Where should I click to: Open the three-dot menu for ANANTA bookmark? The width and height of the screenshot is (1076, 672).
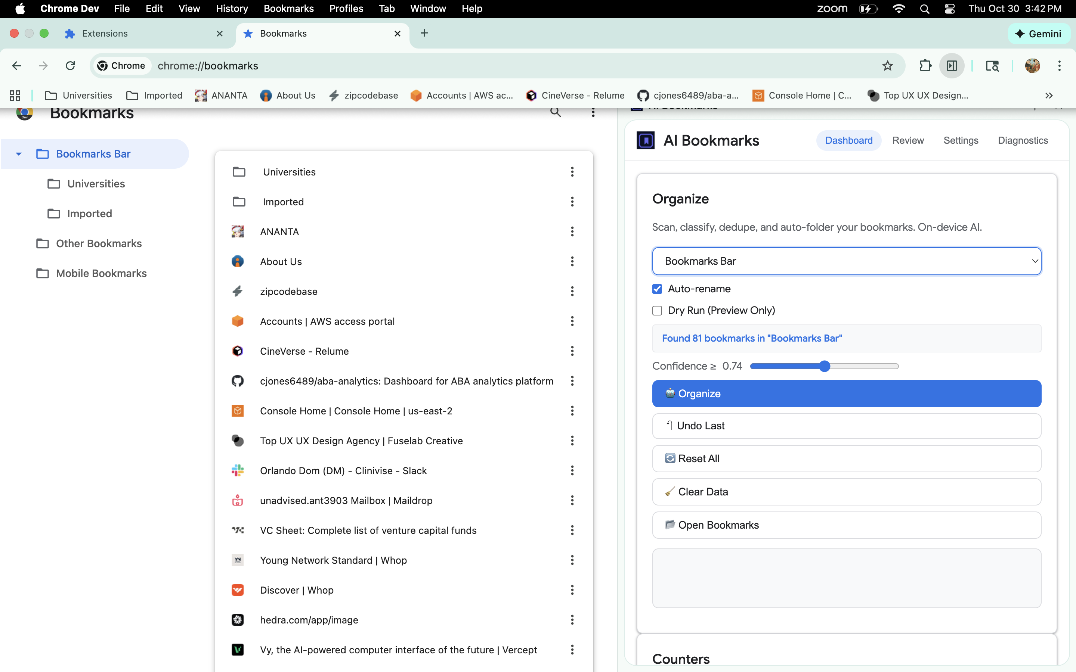point(572,231)
